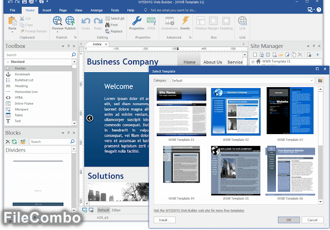Open the Toolbox panel options dropdown arrow
The width and height of the screenshot is (330, 230).
[x=63, y=46]
